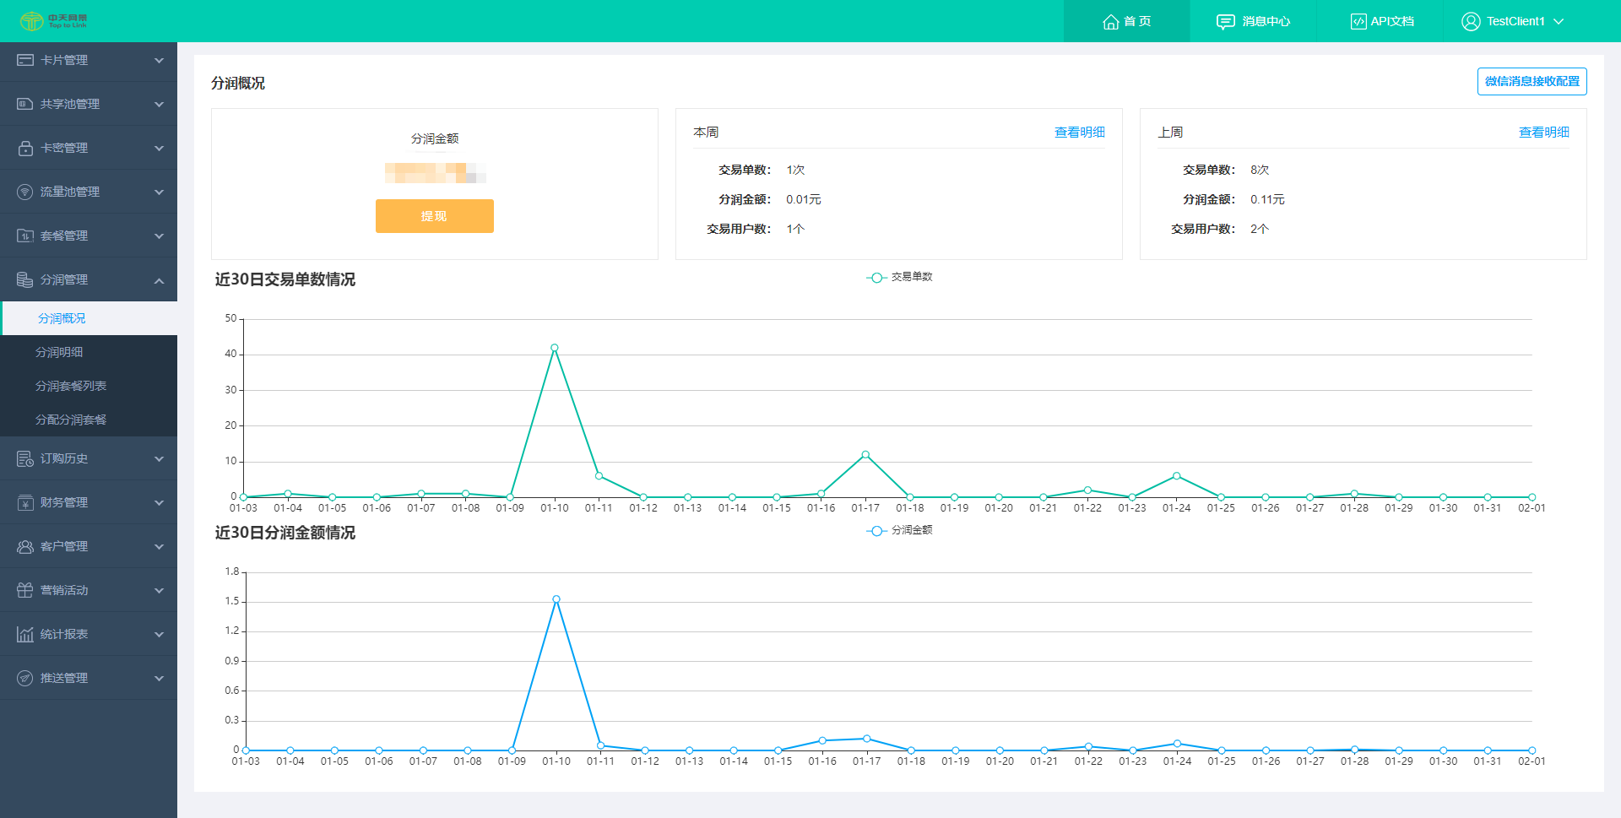Click the home icon beside 首页
The image size is (1621, 818).
coord(1111,22)
